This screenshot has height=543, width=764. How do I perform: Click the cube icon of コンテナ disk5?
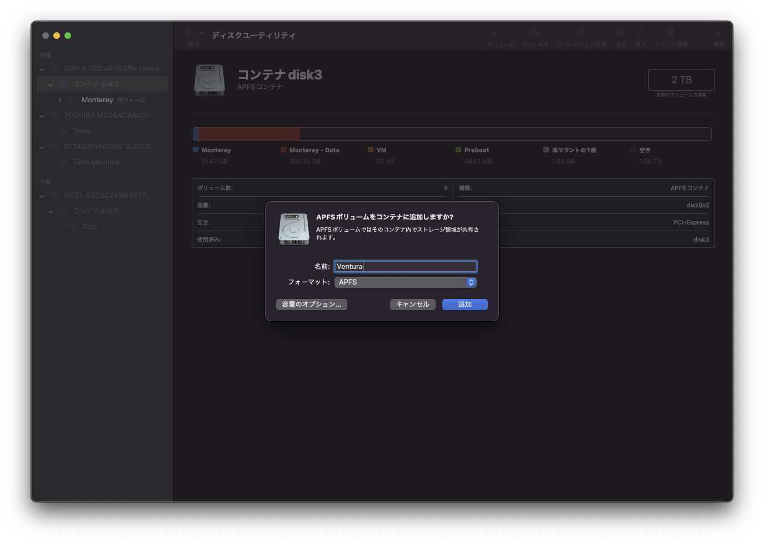tap(63, 211)
